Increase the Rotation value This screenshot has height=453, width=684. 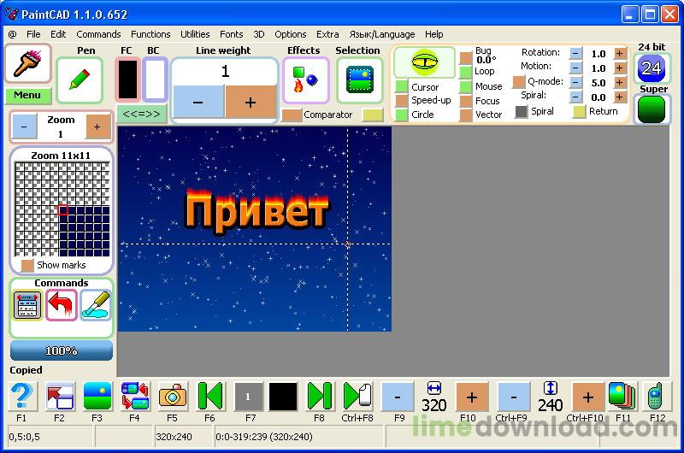[x=619, y=54]
